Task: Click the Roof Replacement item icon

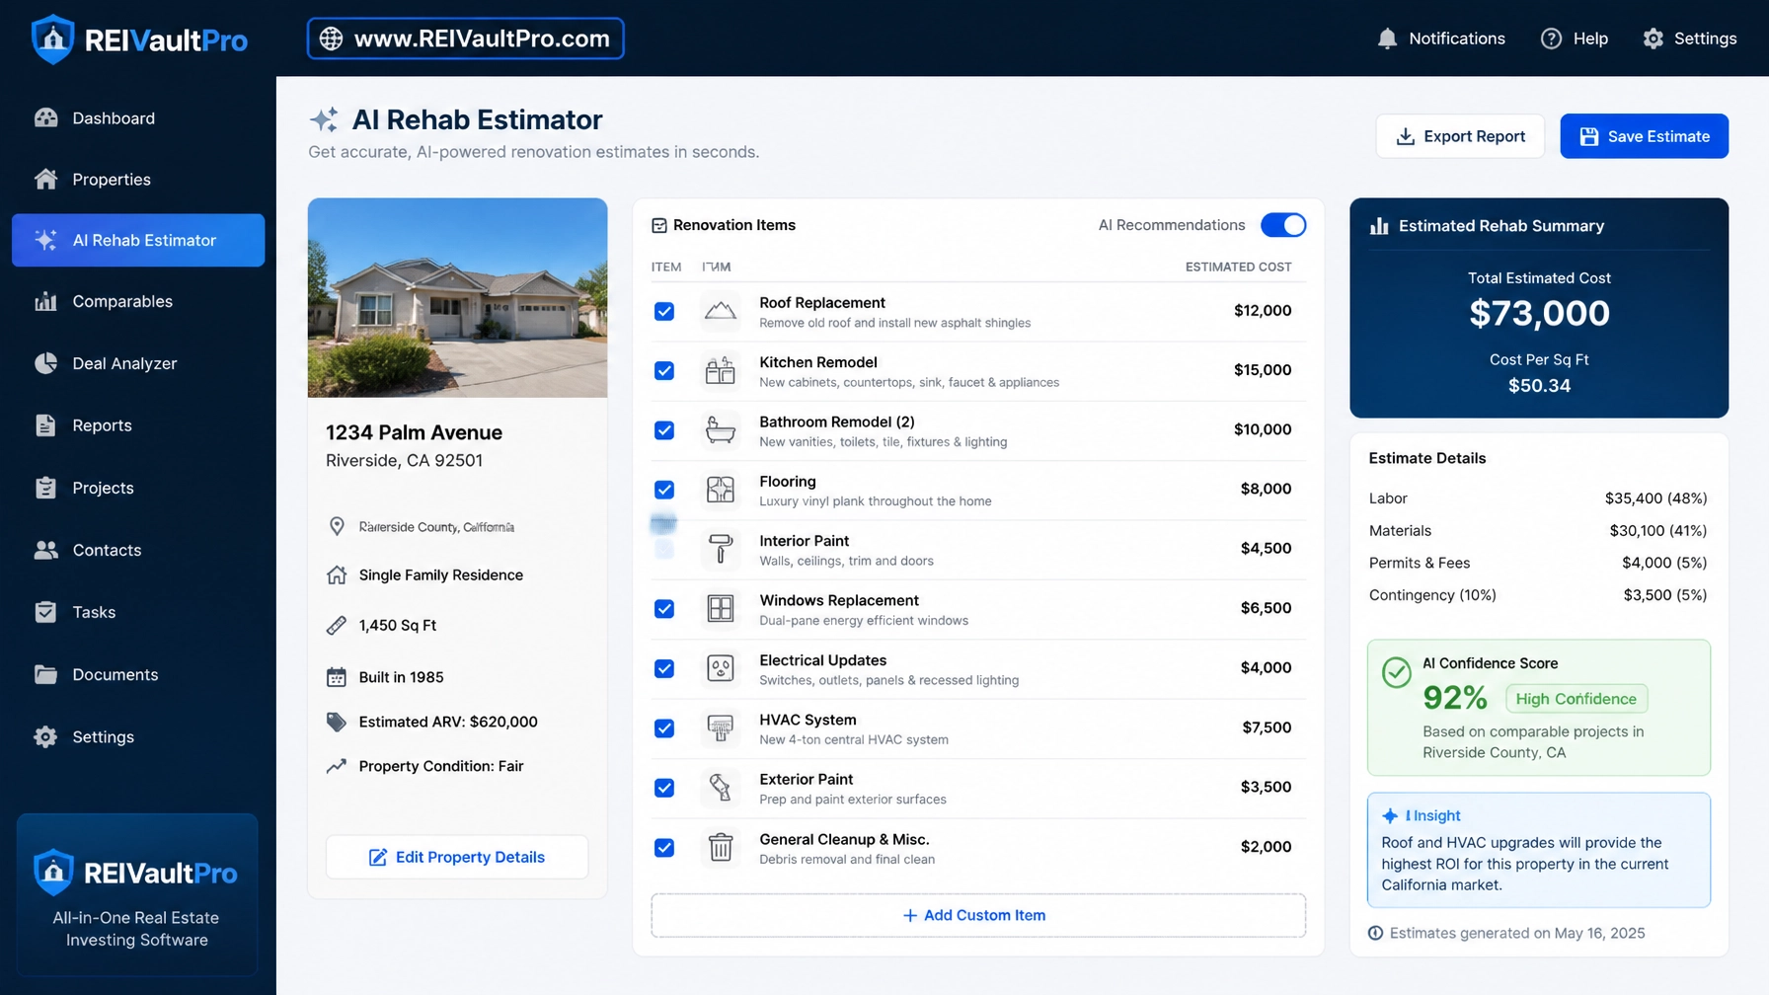Action: click(721, 311)
